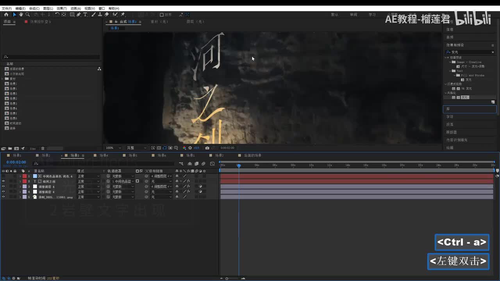500x281 pixels.
Task: Clear the 发光 effects search field
Action: pos(493,52)
